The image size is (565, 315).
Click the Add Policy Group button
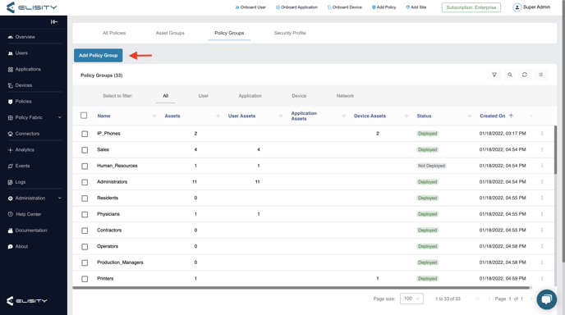pos(98,56)
